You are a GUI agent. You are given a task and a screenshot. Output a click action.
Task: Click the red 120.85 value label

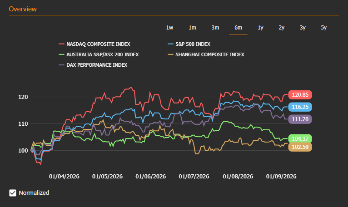pyautogui.click(x=300, y=95)
